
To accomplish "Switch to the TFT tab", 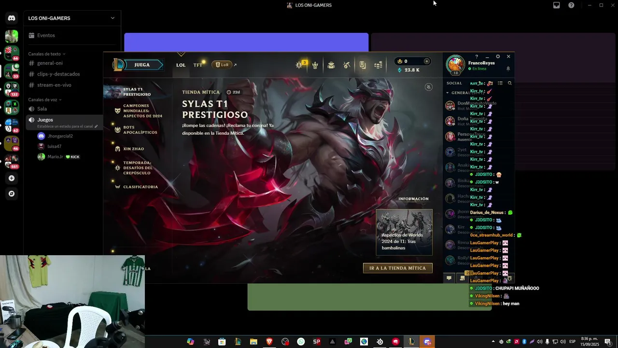I will [x=198, y=65].
